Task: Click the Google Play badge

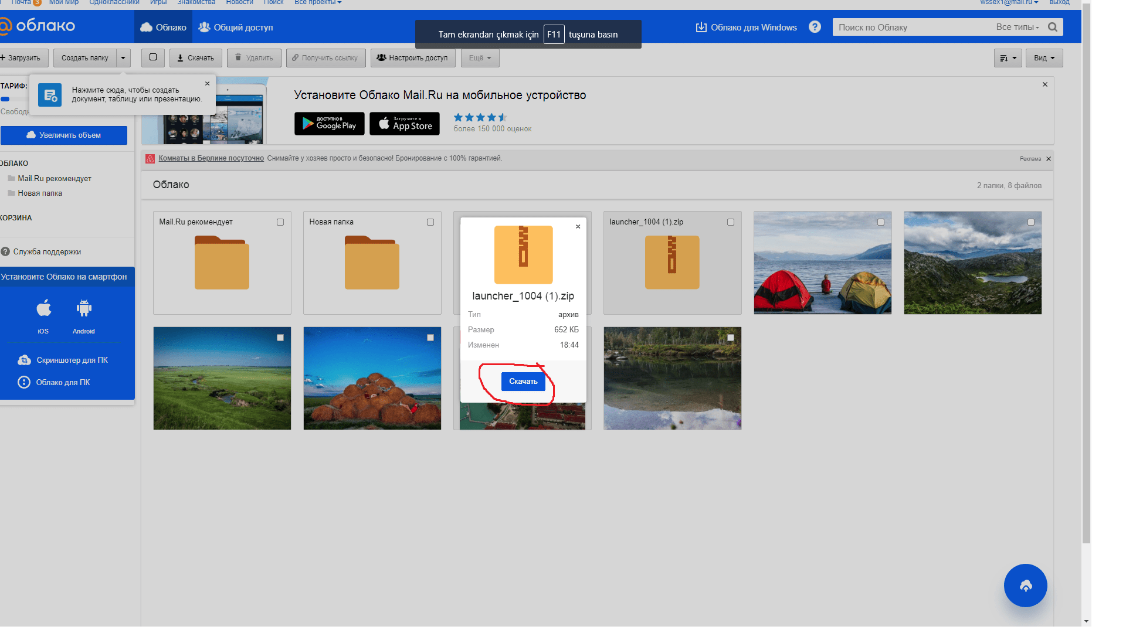Action: (329, 124)
